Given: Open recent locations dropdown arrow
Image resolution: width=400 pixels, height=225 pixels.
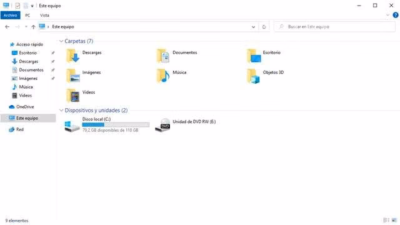Looking at the screenshot, I should click(26, 27).
